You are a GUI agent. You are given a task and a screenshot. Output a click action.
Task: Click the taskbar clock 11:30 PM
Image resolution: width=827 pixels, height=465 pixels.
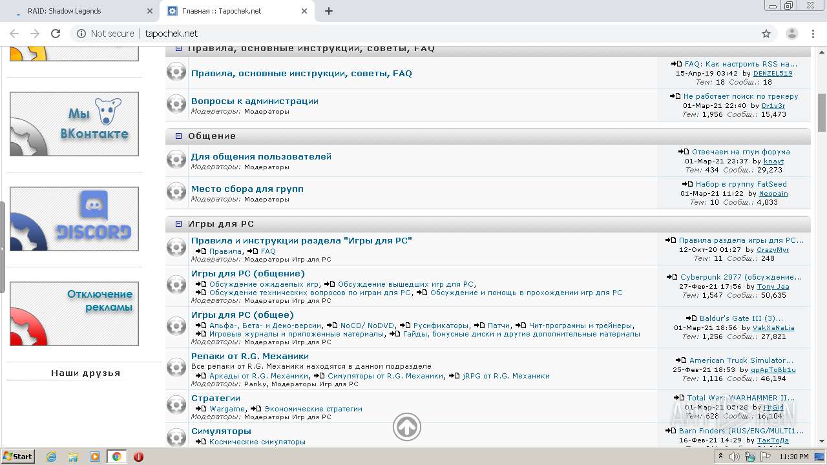coord(794,457)
